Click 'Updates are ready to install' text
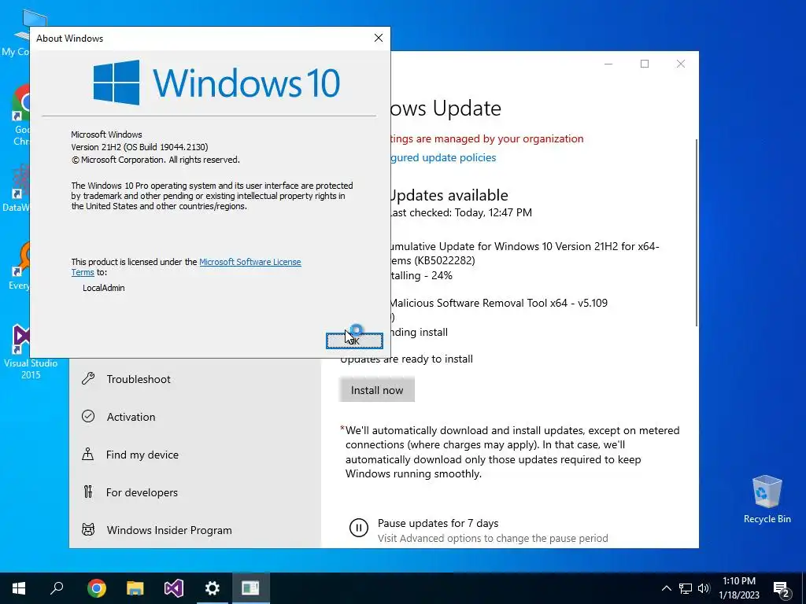 coord(407,359)
